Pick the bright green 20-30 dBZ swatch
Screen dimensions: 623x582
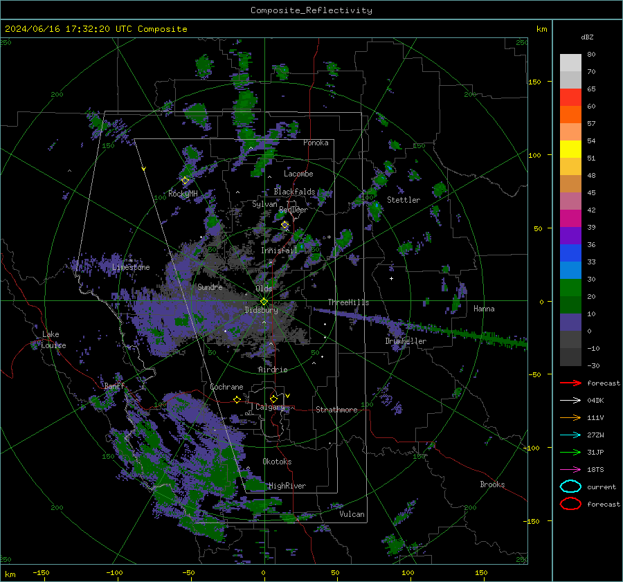point(570,288)
